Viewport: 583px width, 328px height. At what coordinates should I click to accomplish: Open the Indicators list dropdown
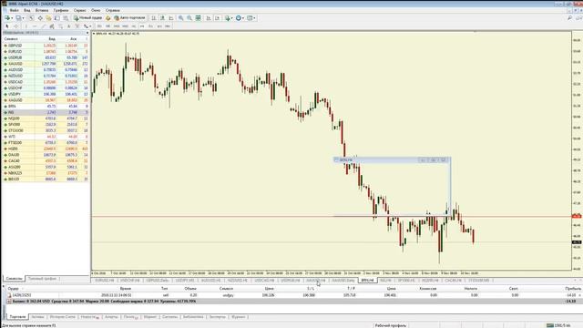pyautogui.click(x=229, y=18)
